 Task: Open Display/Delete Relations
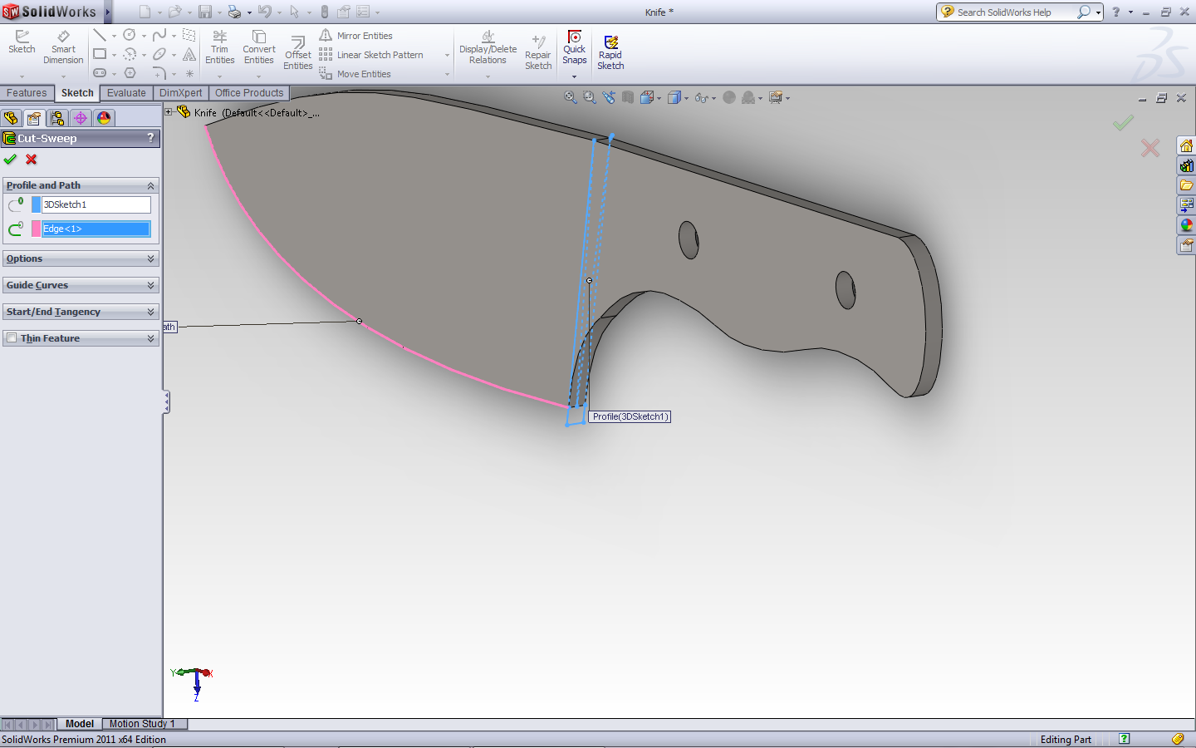pyautogui.click(x=488, y=47)
